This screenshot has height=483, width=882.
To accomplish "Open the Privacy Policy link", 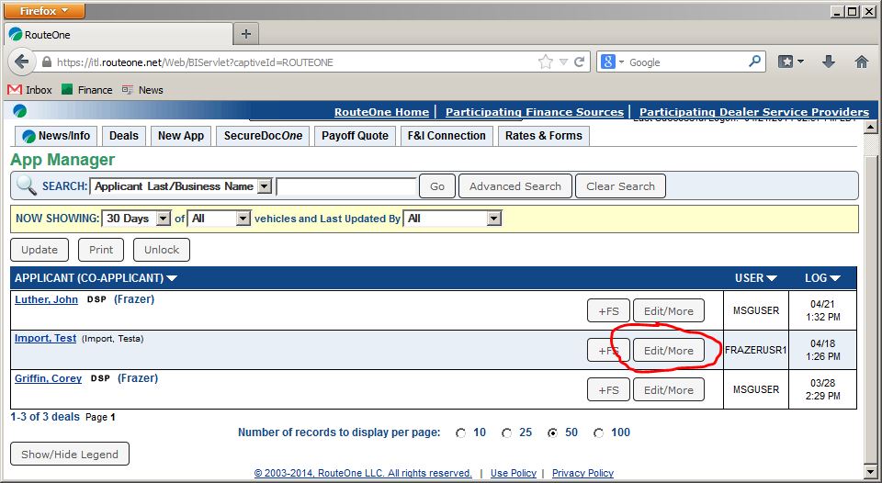I will (582, 474).
